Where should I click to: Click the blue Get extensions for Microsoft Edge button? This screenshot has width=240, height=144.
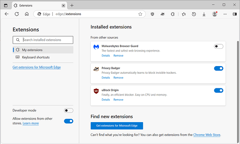coord(117,126)
